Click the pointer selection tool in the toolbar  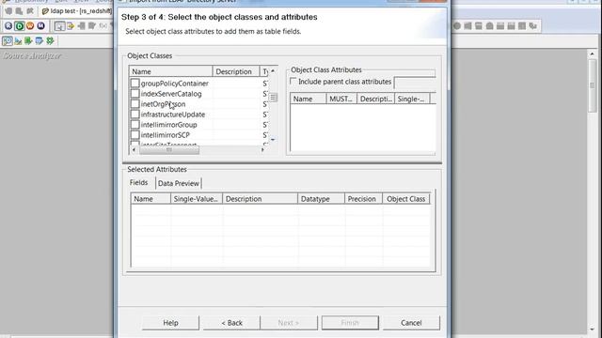[x=59, y=26]
